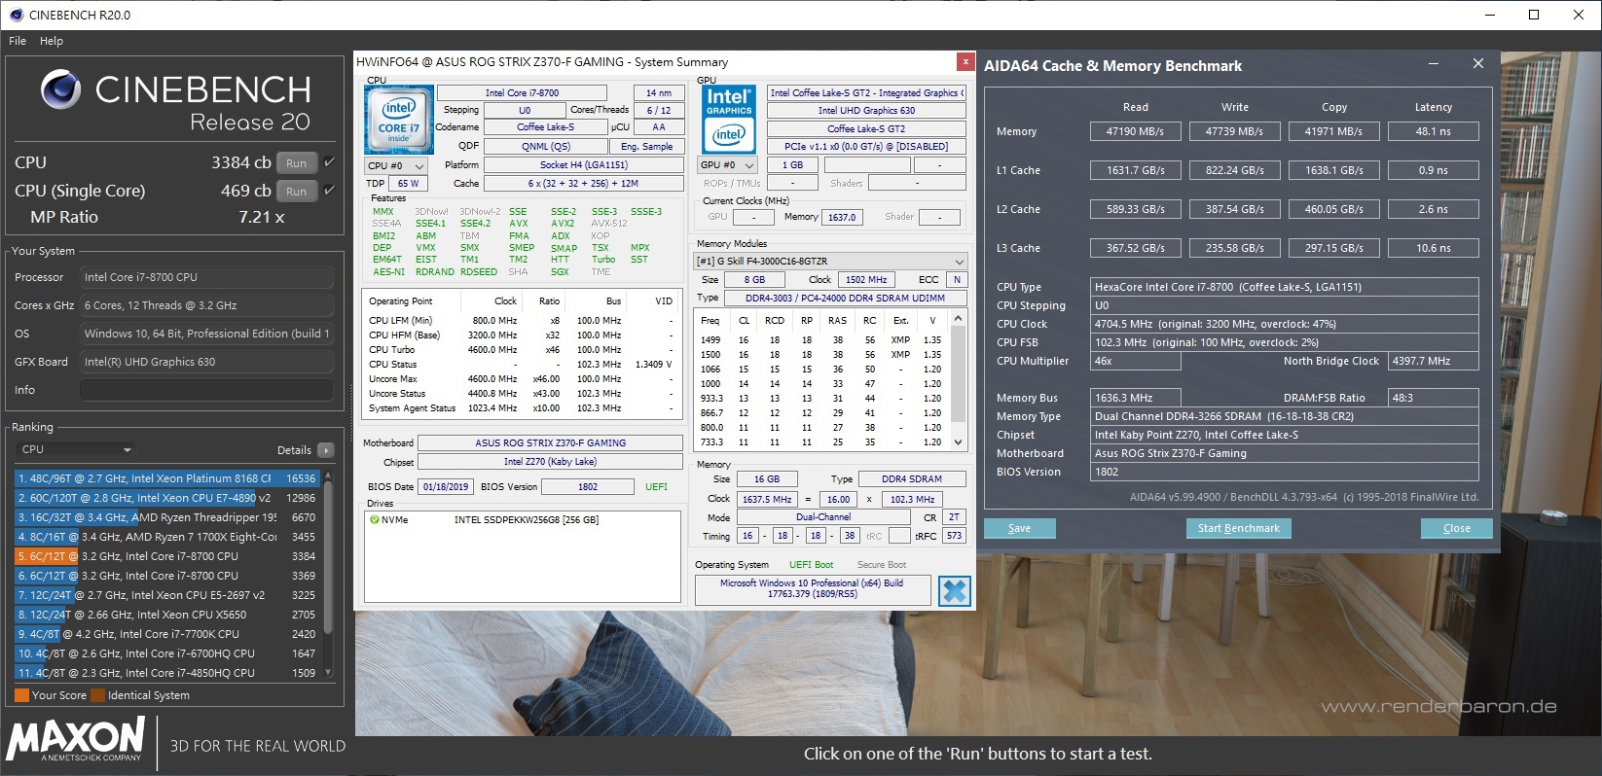Click the empty Info input field
The width and height of the screenshot is (1602, 776).
(206, 390)
